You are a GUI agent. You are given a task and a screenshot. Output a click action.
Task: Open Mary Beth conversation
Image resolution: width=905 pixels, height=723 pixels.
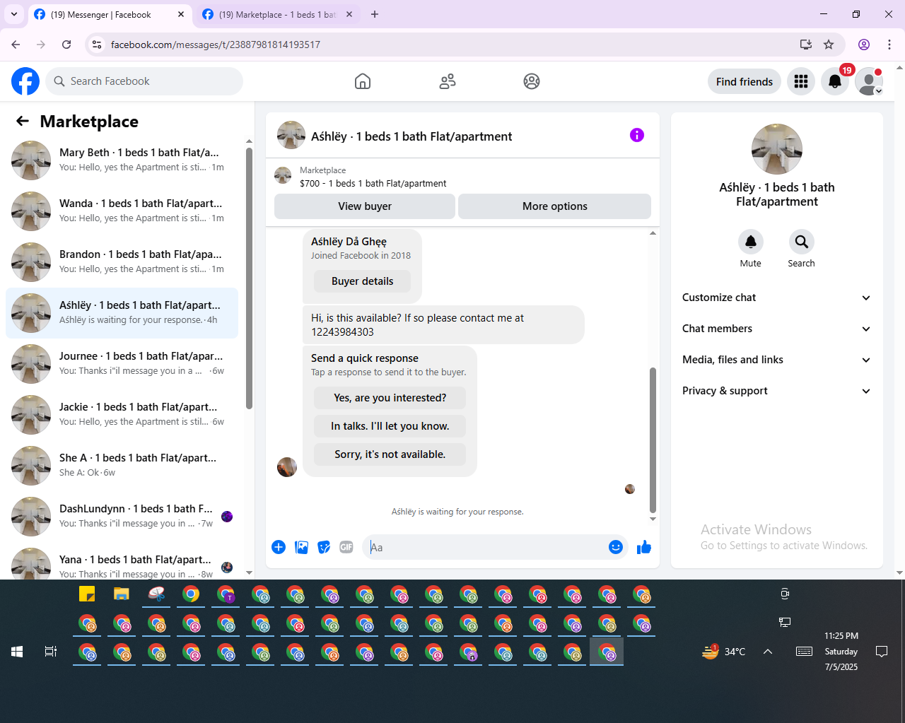click(x=122, y=160)
